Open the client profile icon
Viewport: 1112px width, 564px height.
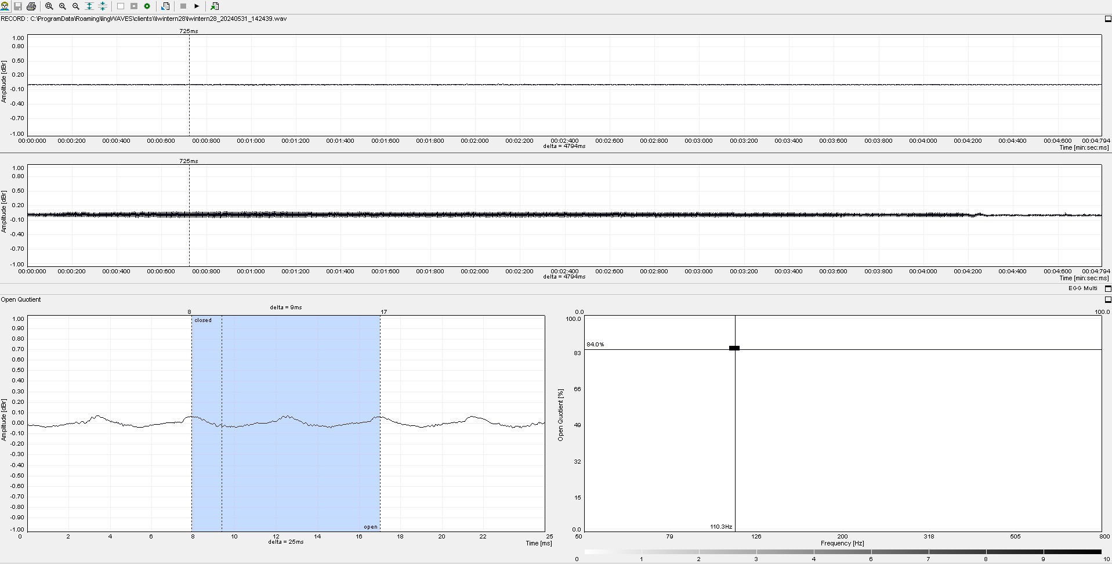(5, 6)
